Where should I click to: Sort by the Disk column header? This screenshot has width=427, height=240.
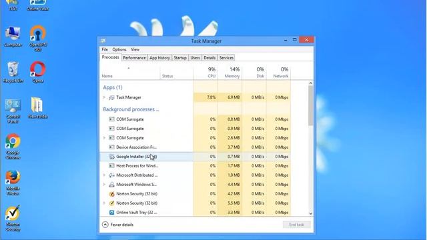pyautogui.click(x=254, y=73)
